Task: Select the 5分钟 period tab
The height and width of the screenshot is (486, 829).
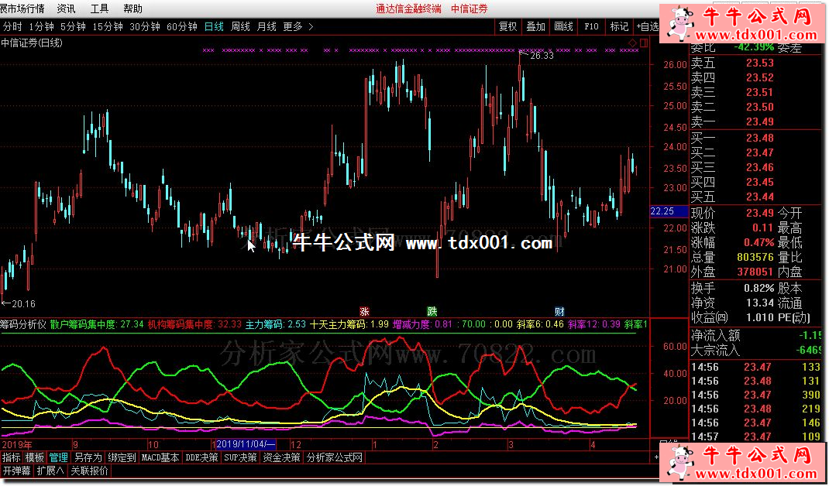Action: pyautogui.click(x=73, y=26)
